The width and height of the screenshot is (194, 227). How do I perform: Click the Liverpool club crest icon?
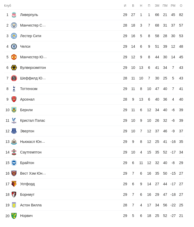pos(14,15)
